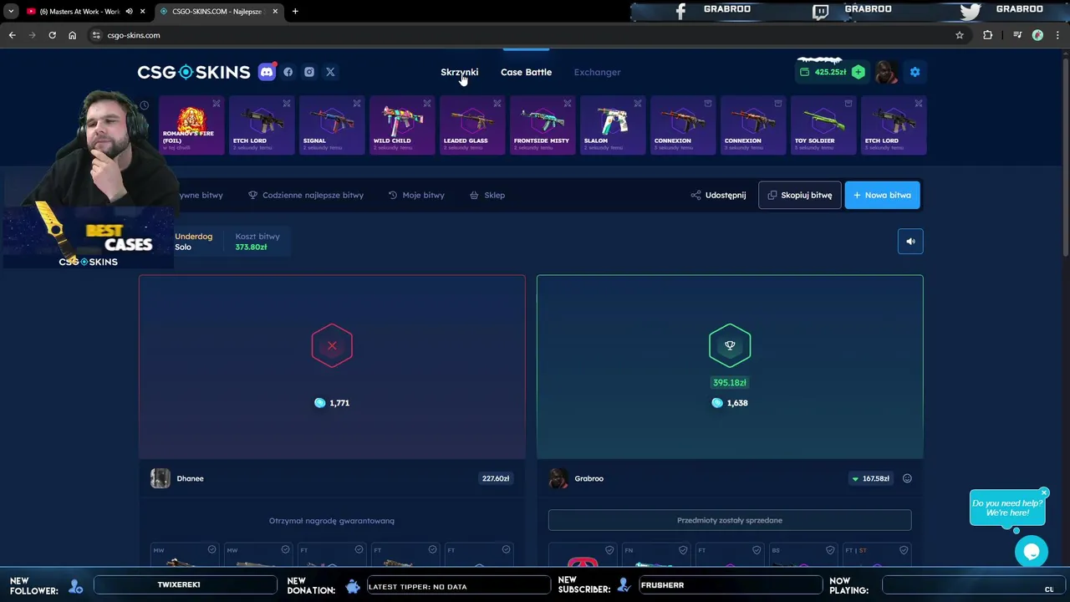Click the battle swords icon on Signal card
The height and width of the screenshot is (602, 1070).
pos(357,104)
